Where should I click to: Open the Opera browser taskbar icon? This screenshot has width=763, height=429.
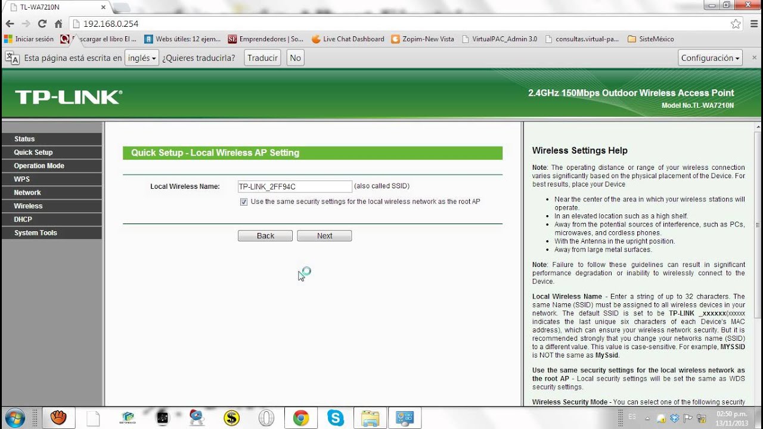point(266,418)
